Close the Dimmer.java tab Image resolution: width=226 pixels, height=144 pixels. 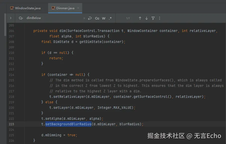click(x=78, y=8)
